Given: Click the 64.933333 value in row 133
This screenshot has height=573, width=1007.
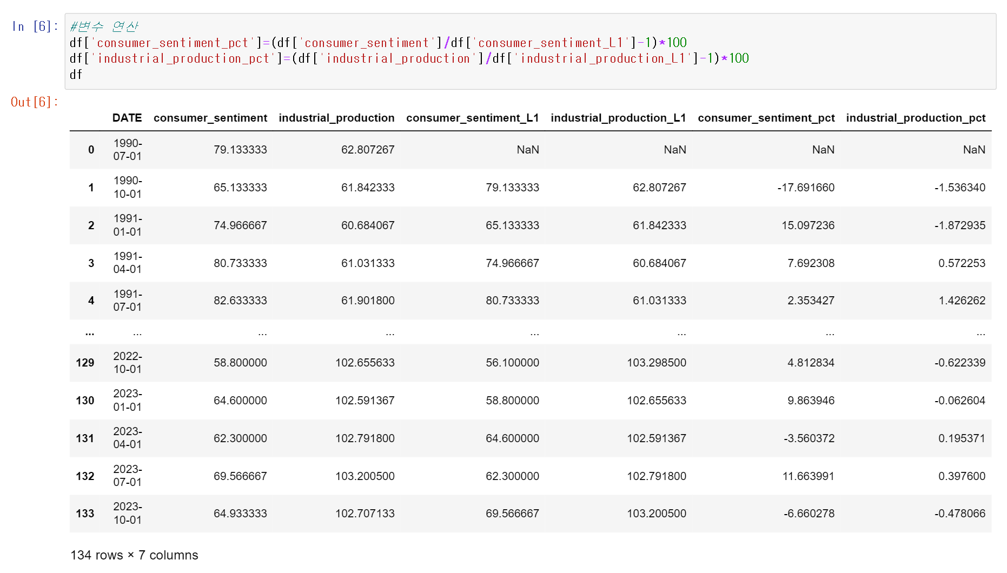Looking at the screenshot, I should 240,514.
